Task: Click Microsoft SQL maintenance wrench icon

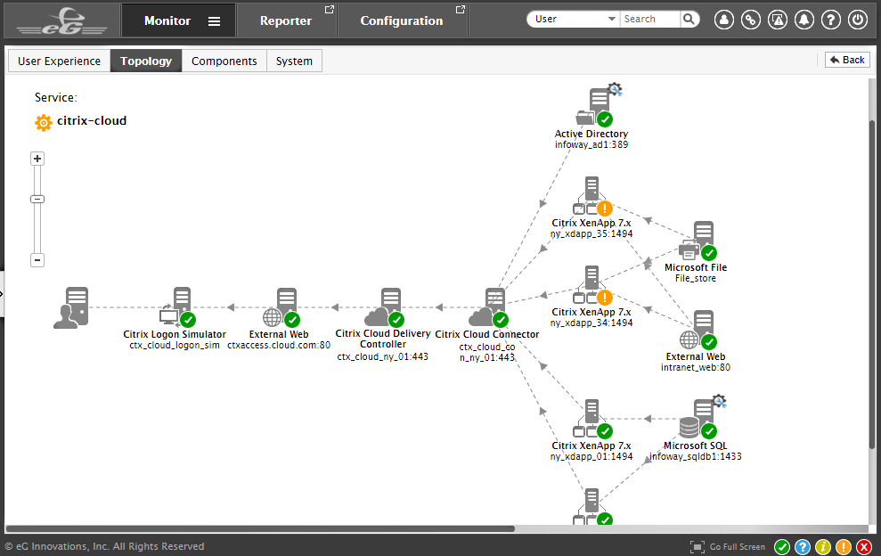Action: [719, 401]
